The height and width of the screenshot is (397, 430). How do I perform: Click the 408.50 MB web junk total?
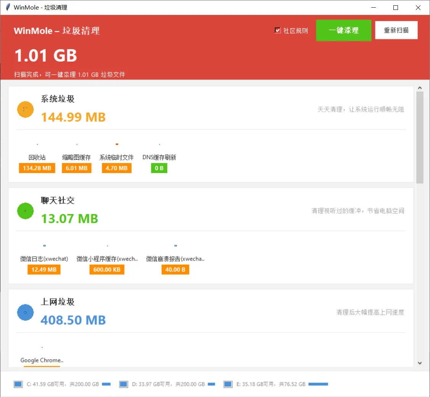point(73,320)
